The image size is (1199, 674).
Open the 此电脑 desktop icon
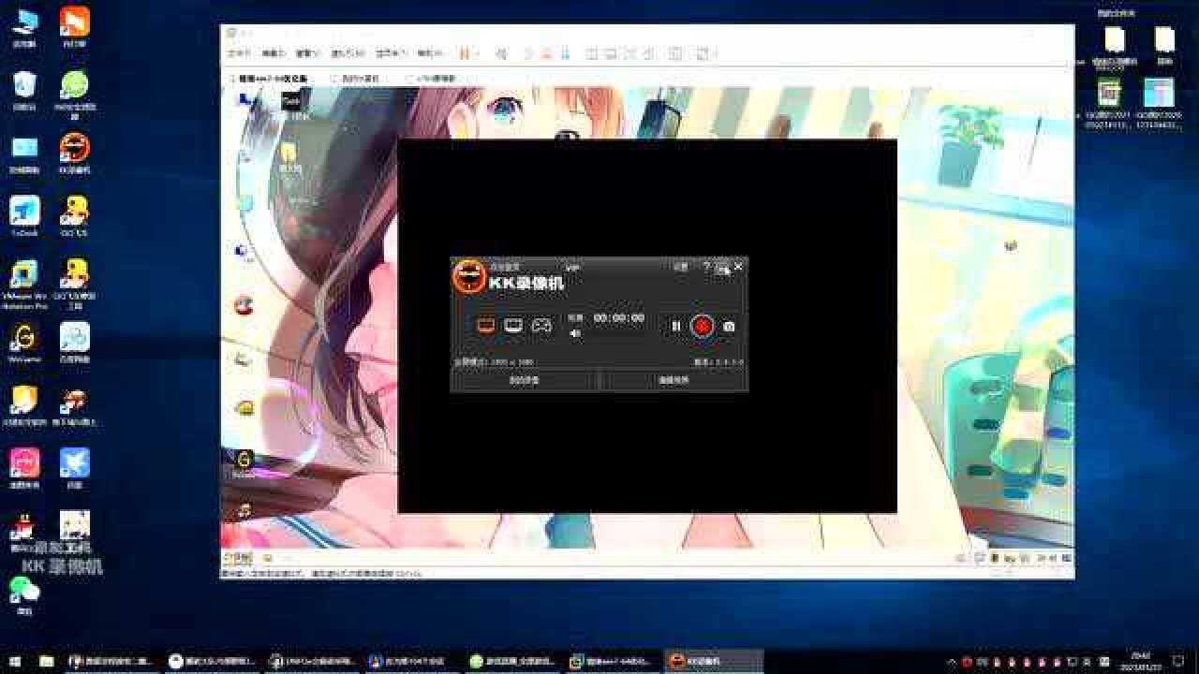24,27
